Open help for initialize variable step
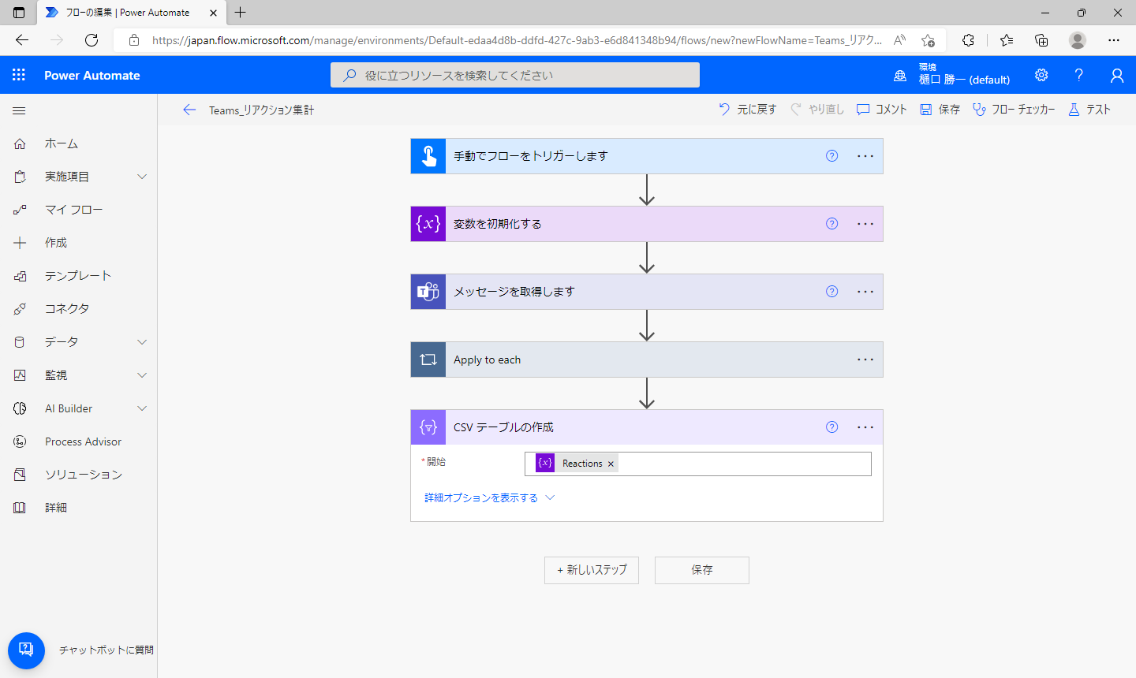 pos(831,224)
